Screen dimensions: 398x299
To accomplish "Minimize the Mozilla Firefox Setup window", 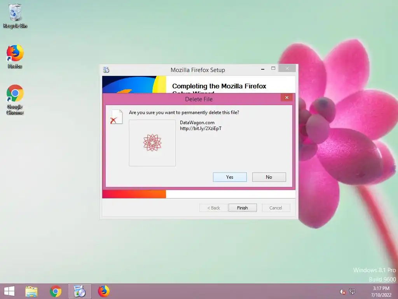I will (263, 69).
